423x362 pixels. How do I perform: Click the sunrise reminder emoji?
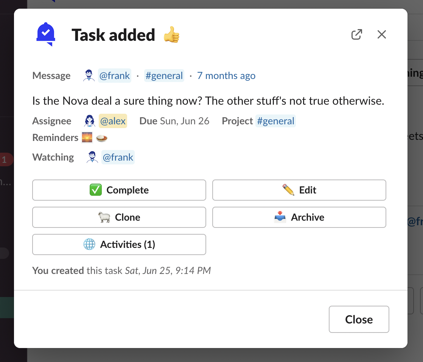(x=87, y=138)
